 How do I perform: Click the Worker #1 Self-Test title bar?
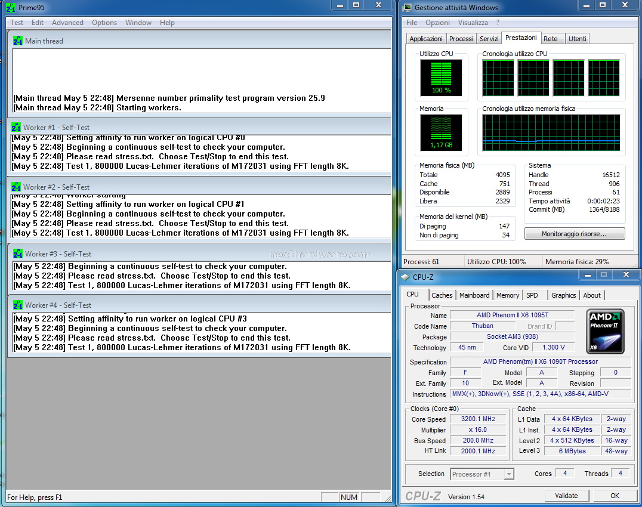(199, 127)
